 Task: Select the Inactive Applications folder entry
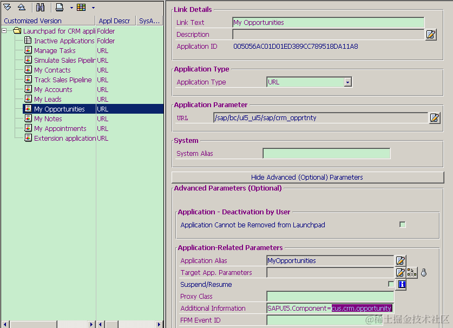coord(64,41)
